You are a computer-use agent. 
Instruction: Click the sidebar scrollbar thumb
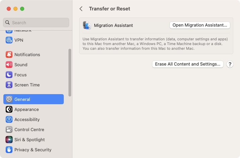pos(70,73)
